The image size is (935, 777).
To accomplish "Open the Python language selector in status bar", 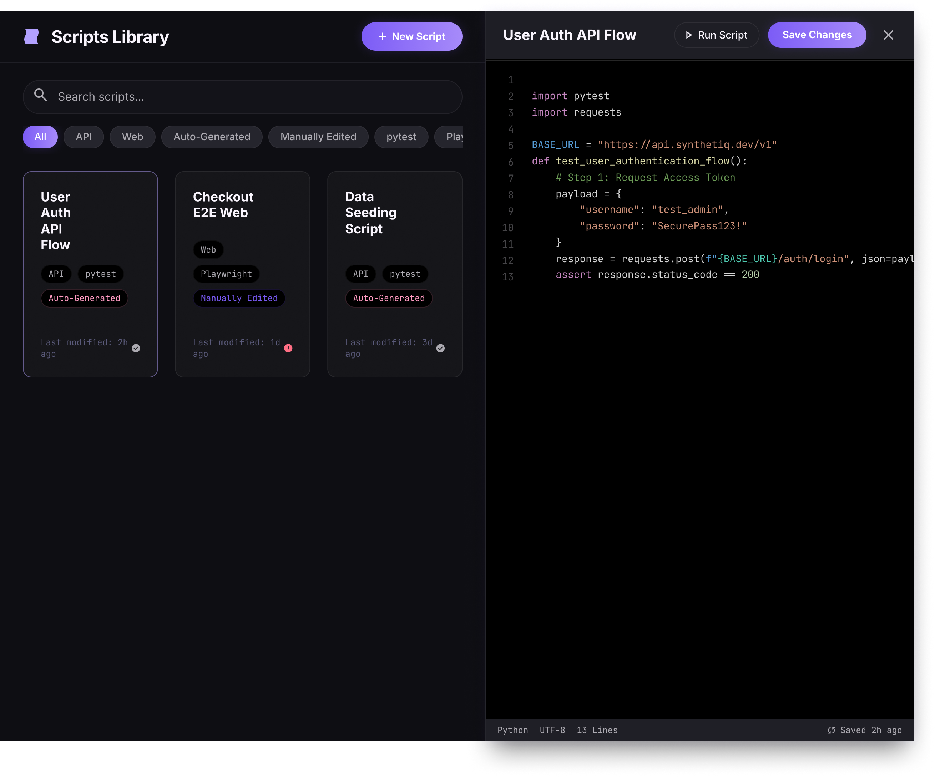I will click(512, 730).
